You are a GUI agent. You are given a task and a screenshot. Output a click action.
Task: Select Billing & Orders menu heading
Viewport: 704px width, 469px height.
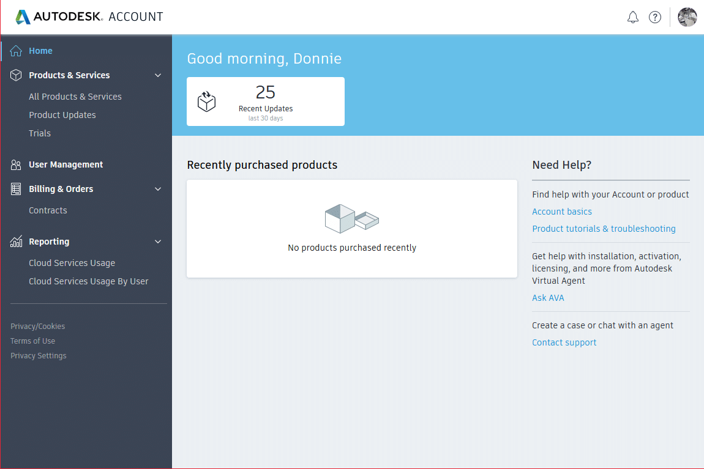pyautogui.click(x=61, y=189)
